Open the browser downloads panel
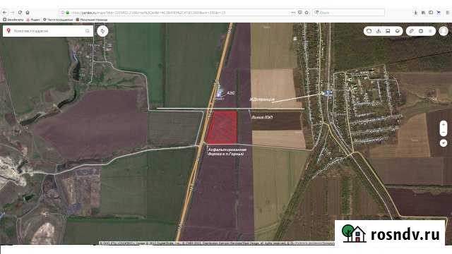 (415, 13)
